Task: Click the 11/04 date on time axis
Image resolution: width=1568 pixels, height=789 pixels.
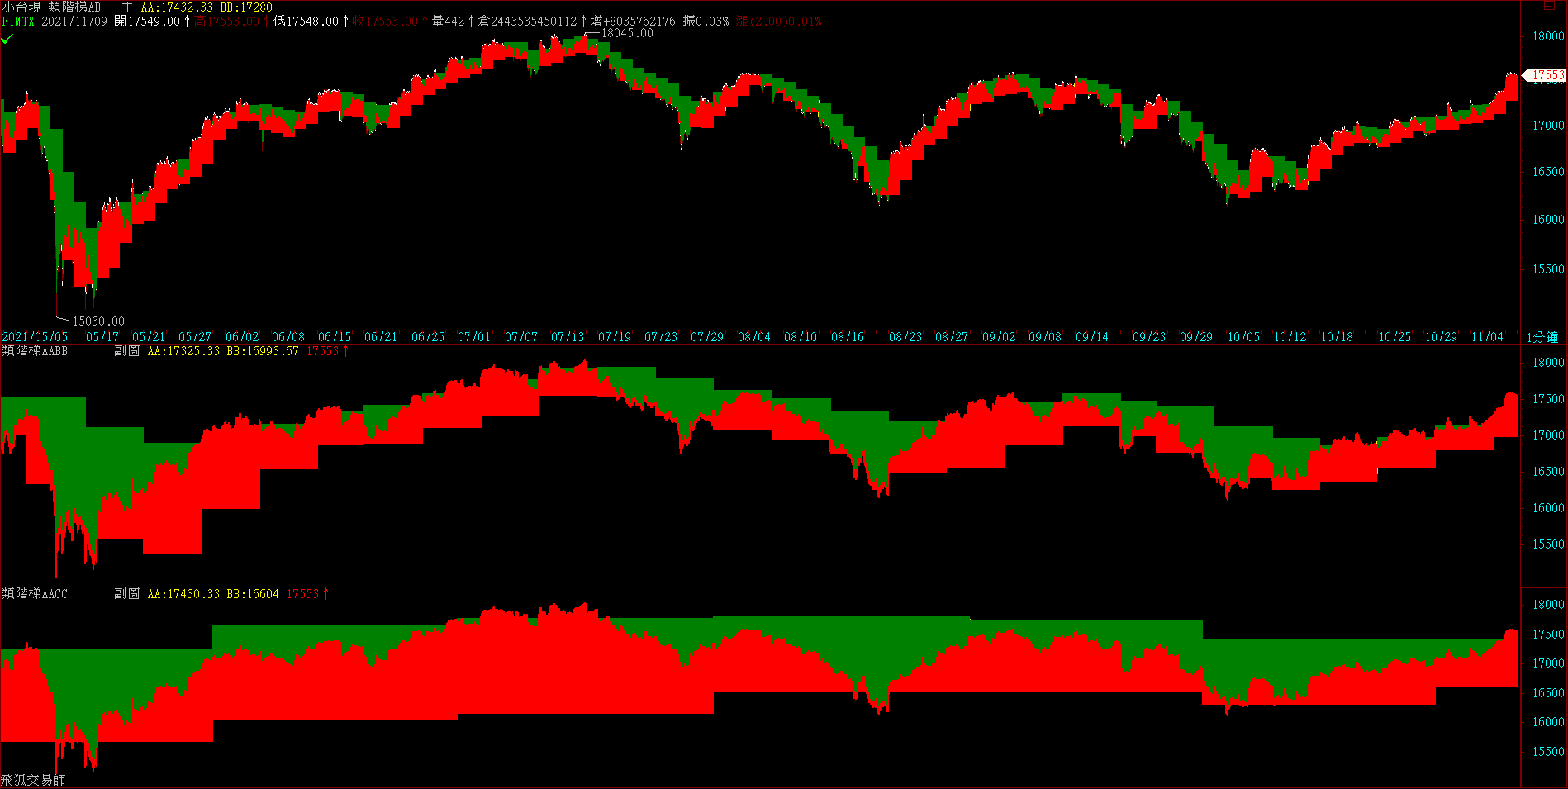Action: click(x=1487, y=337)
